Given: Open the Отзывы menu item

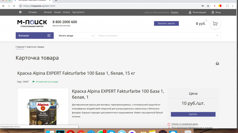Looking at the screenshot, I should pos(32,12).
